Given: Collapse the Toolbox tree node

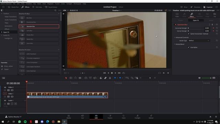Looking at the screenshot, I should [x=2, y=14].
